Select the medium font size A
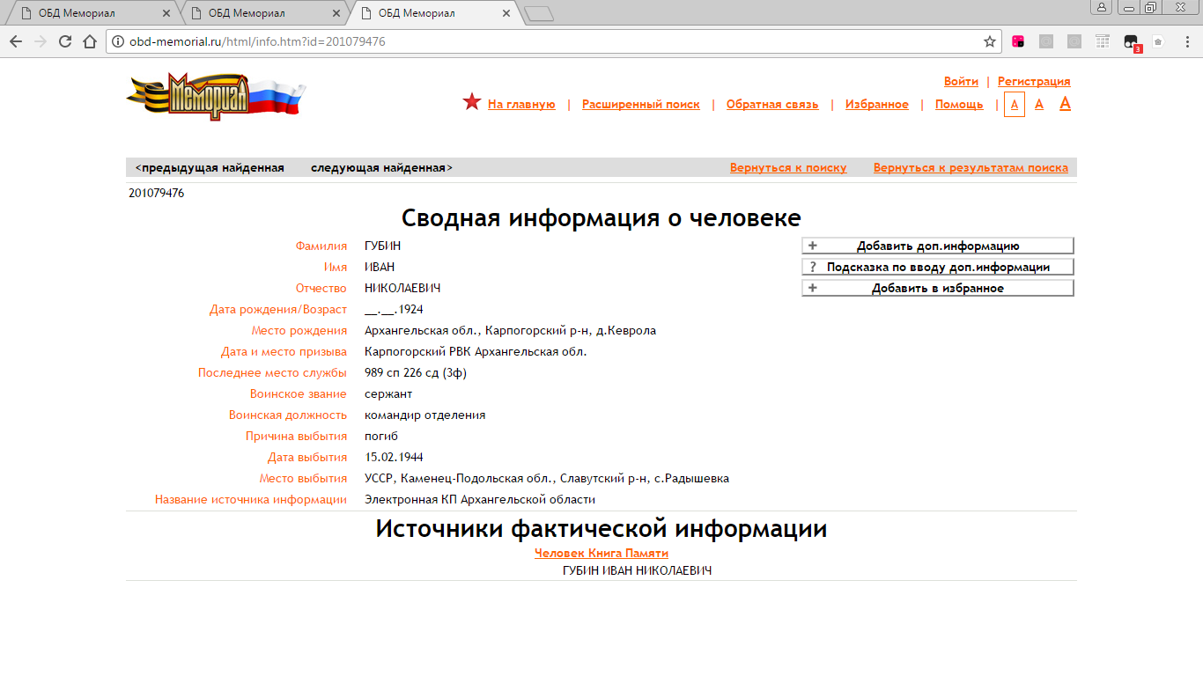The height and width of the screenshot is (676, 1203). 1039,105
